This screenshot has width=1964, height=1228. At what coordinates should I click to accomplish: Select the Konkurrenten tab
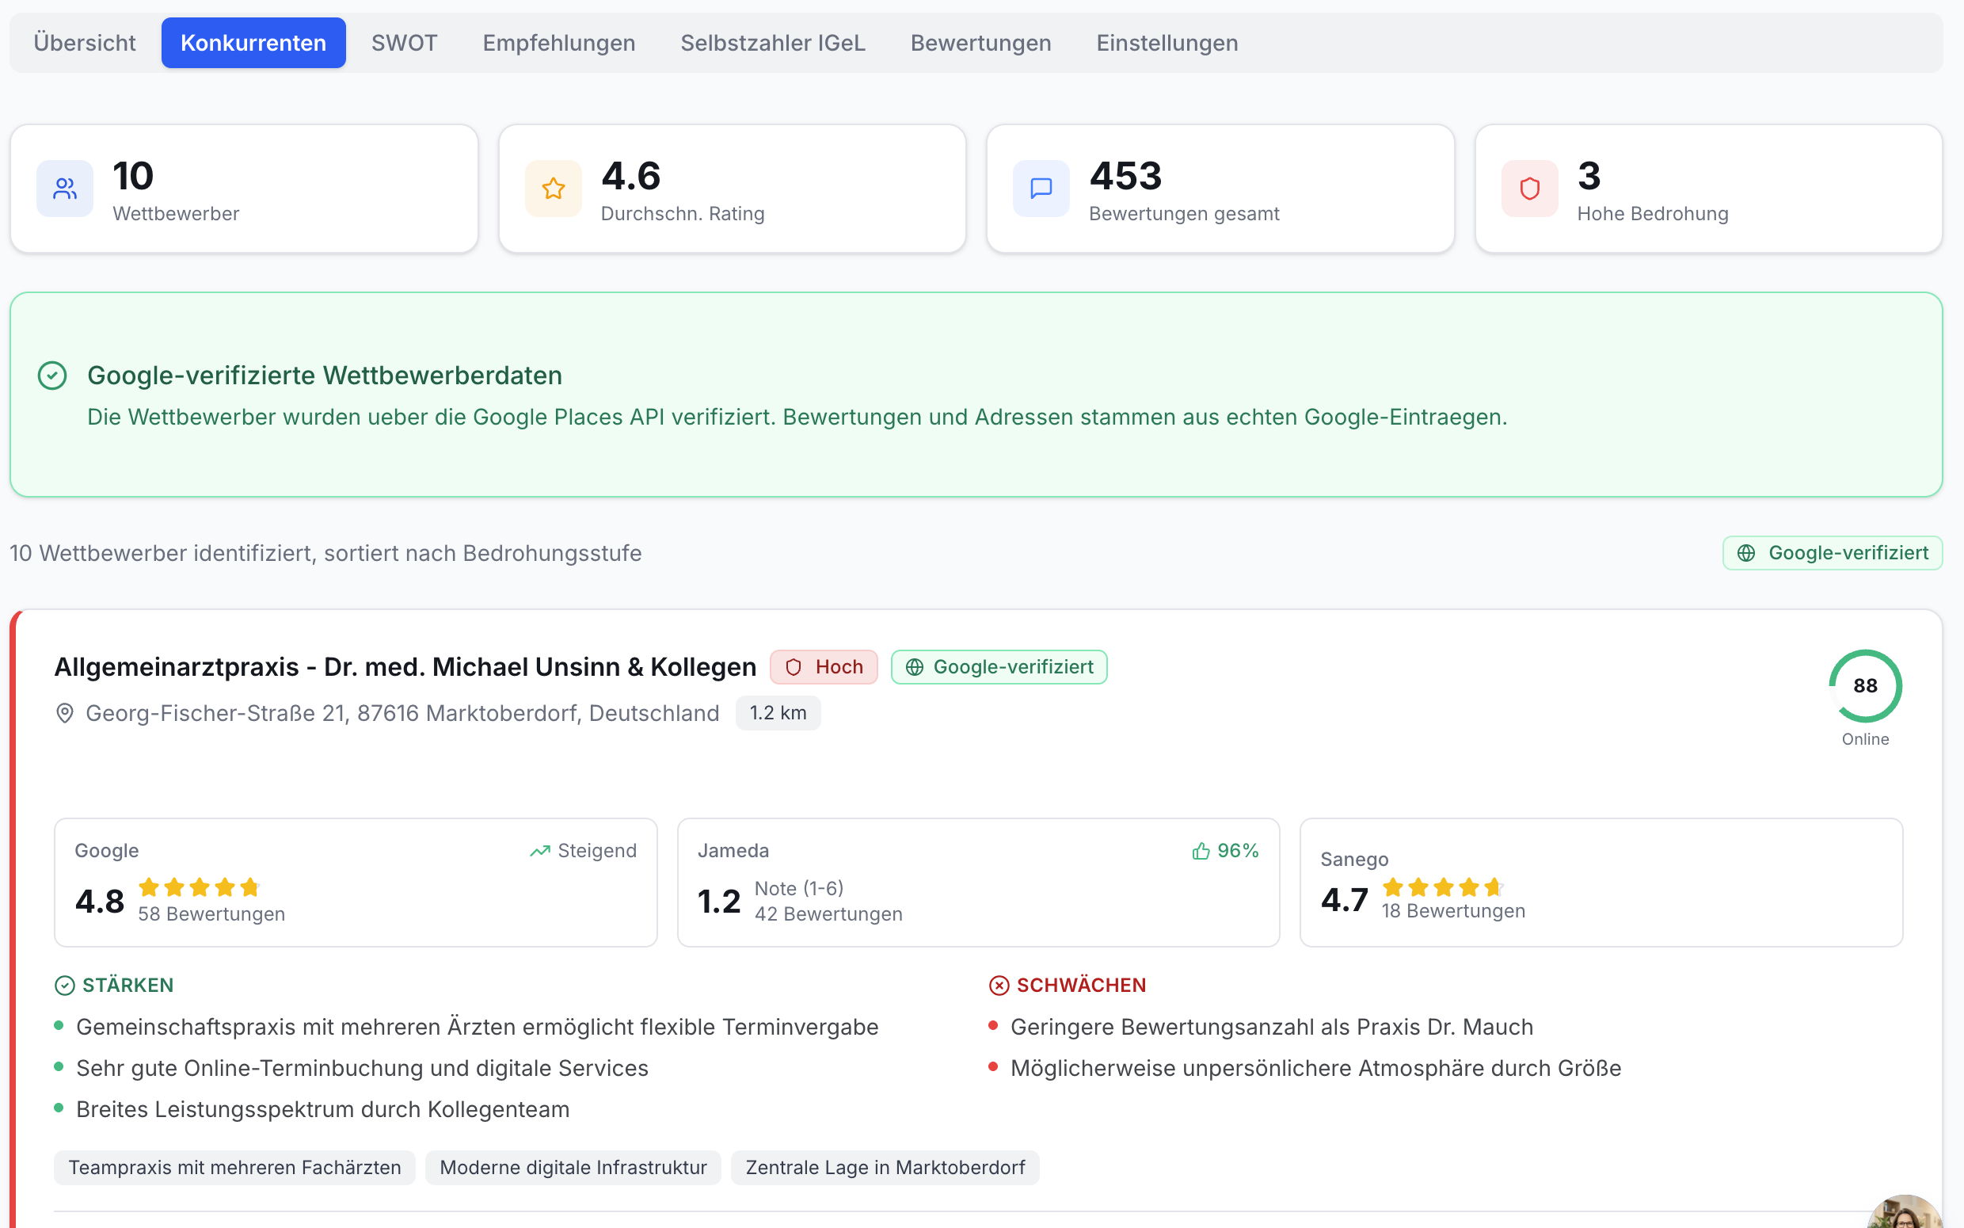tap(253, 43)
